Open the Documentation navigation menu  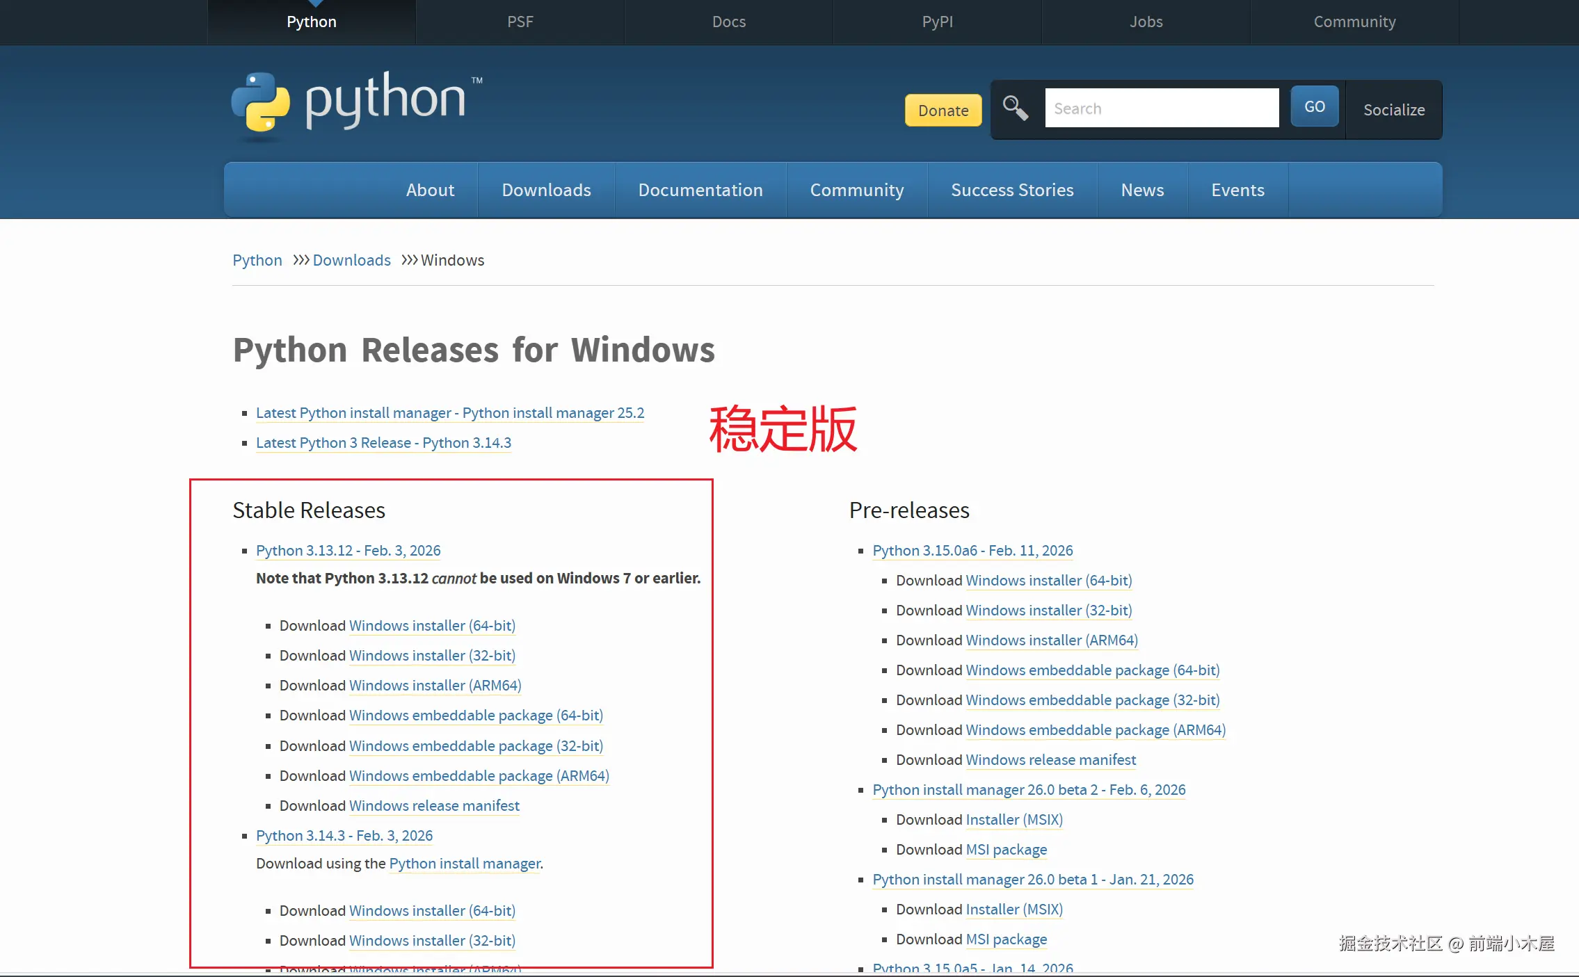(x=700, y=190)
